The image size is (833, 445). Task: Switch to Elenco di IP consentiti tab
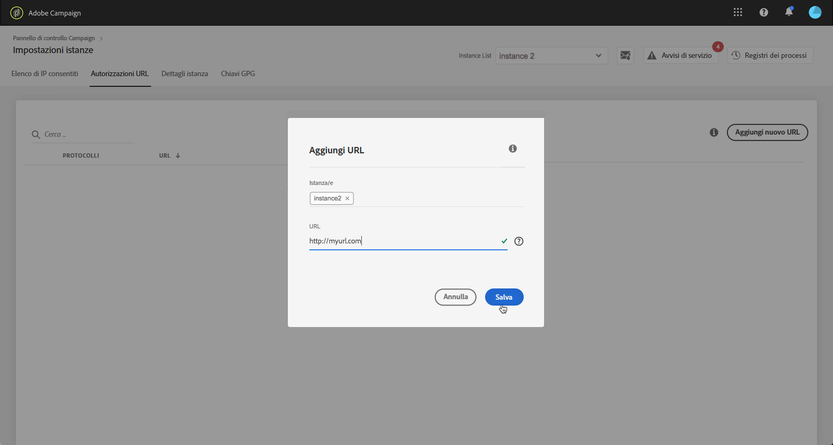coord(45,73)
